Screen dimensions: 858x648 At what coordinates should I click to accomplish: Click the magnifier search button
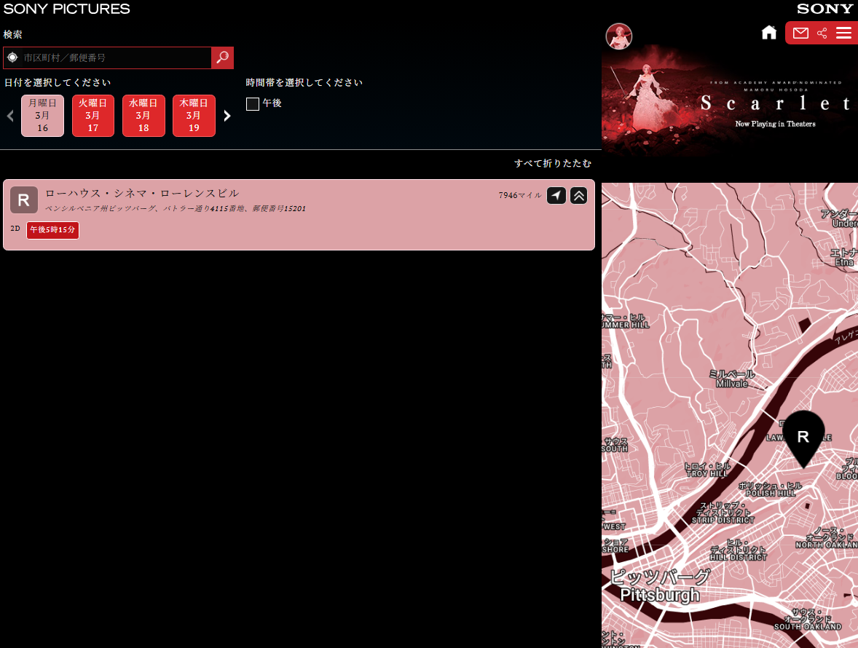pos(222,58)
